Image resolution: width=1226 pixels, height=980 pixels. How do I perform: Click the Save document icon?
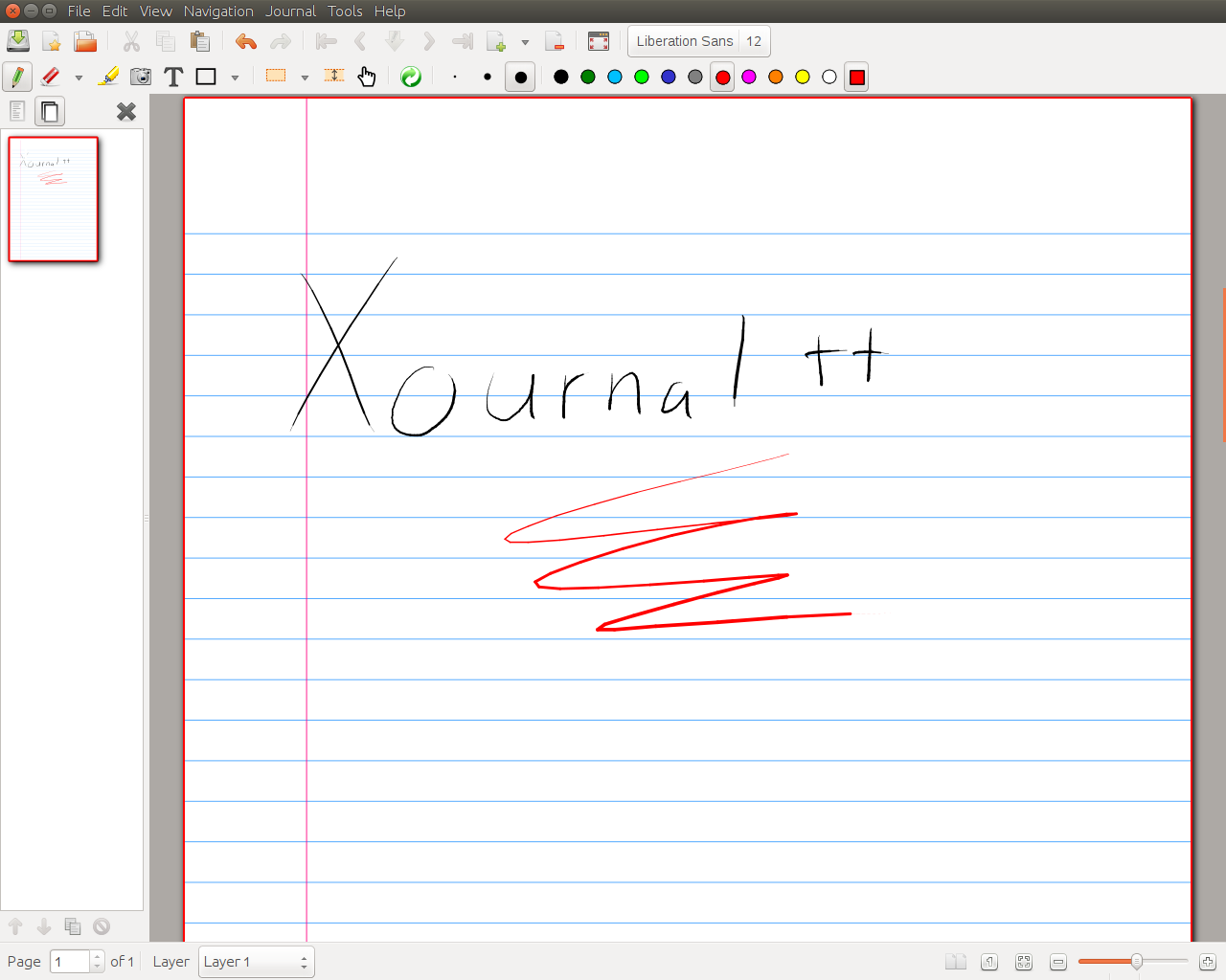(18, 41)
